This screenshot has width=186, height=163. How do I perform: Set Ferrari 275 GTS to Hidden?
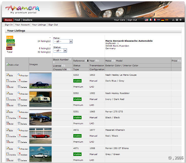tap(22, 118)
